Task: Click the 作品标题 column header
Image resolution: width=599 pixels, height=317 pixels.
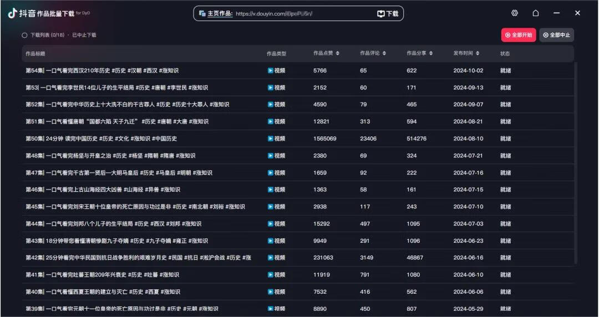Action: (35, 54)
